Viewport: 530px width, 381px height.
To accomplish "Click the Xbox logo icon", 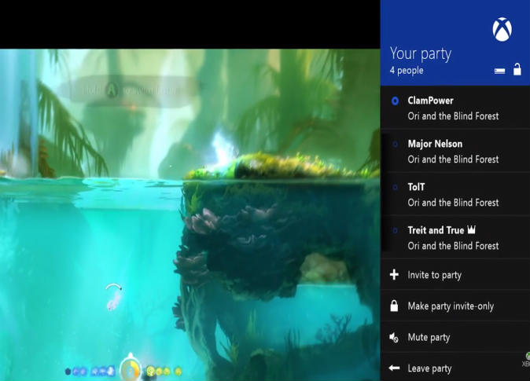I will tap(502, 30).
